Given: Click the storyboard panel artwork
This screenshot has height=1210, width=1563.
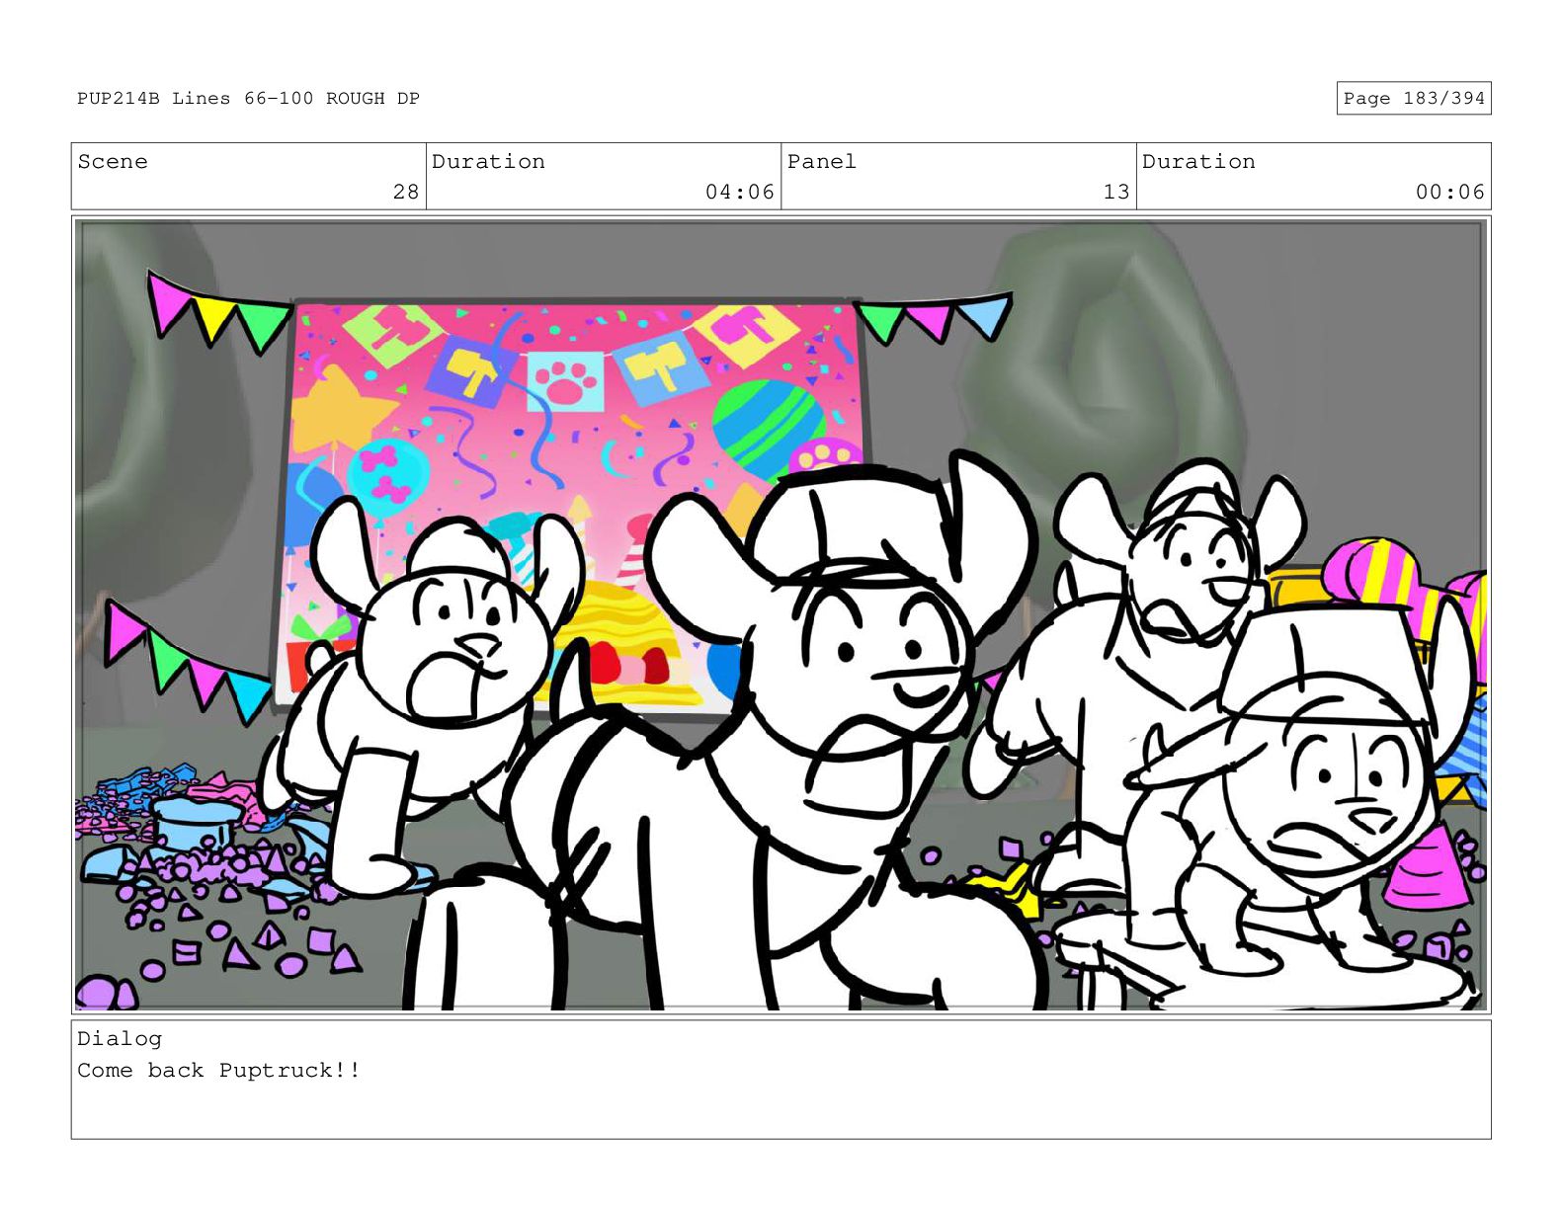Looking at the screenshot, I should [781, 614].
